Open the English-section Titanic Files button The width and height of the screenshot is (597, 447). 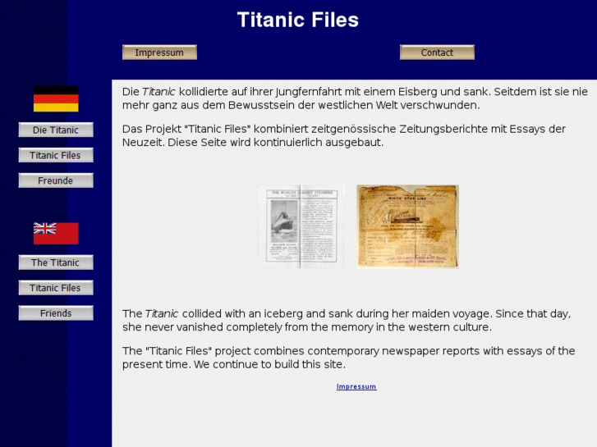[x=56, y=288]
